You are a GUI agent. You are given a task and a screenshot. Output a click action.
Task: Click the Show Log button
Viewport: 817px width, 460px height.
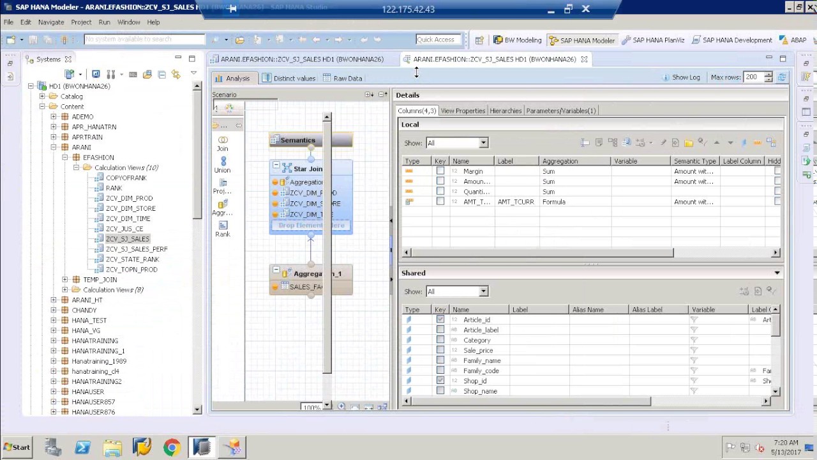(x=681, y=77)
